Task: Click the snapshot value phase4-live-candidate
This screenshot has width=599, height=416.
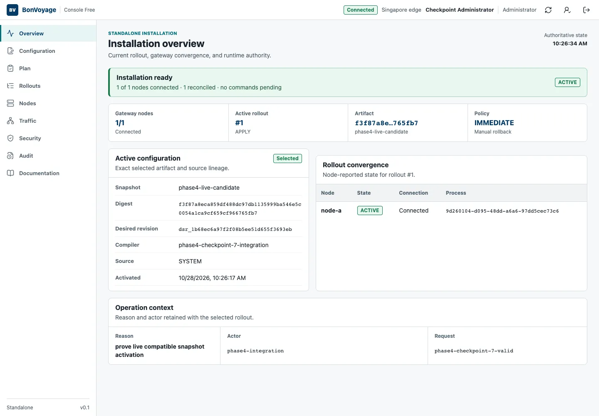Action: 209,188
